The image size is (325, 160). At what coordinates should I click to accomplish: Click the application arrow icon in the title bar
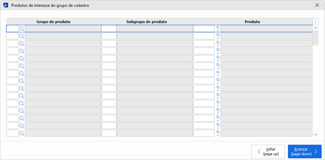(6, 5)
